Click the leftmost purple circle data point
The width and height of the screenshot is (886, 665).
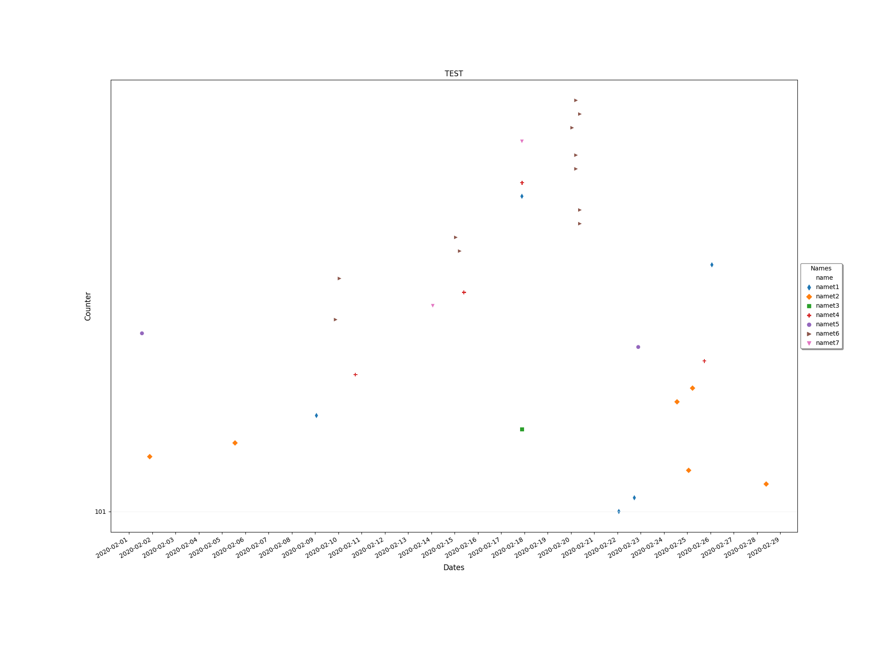142,333
